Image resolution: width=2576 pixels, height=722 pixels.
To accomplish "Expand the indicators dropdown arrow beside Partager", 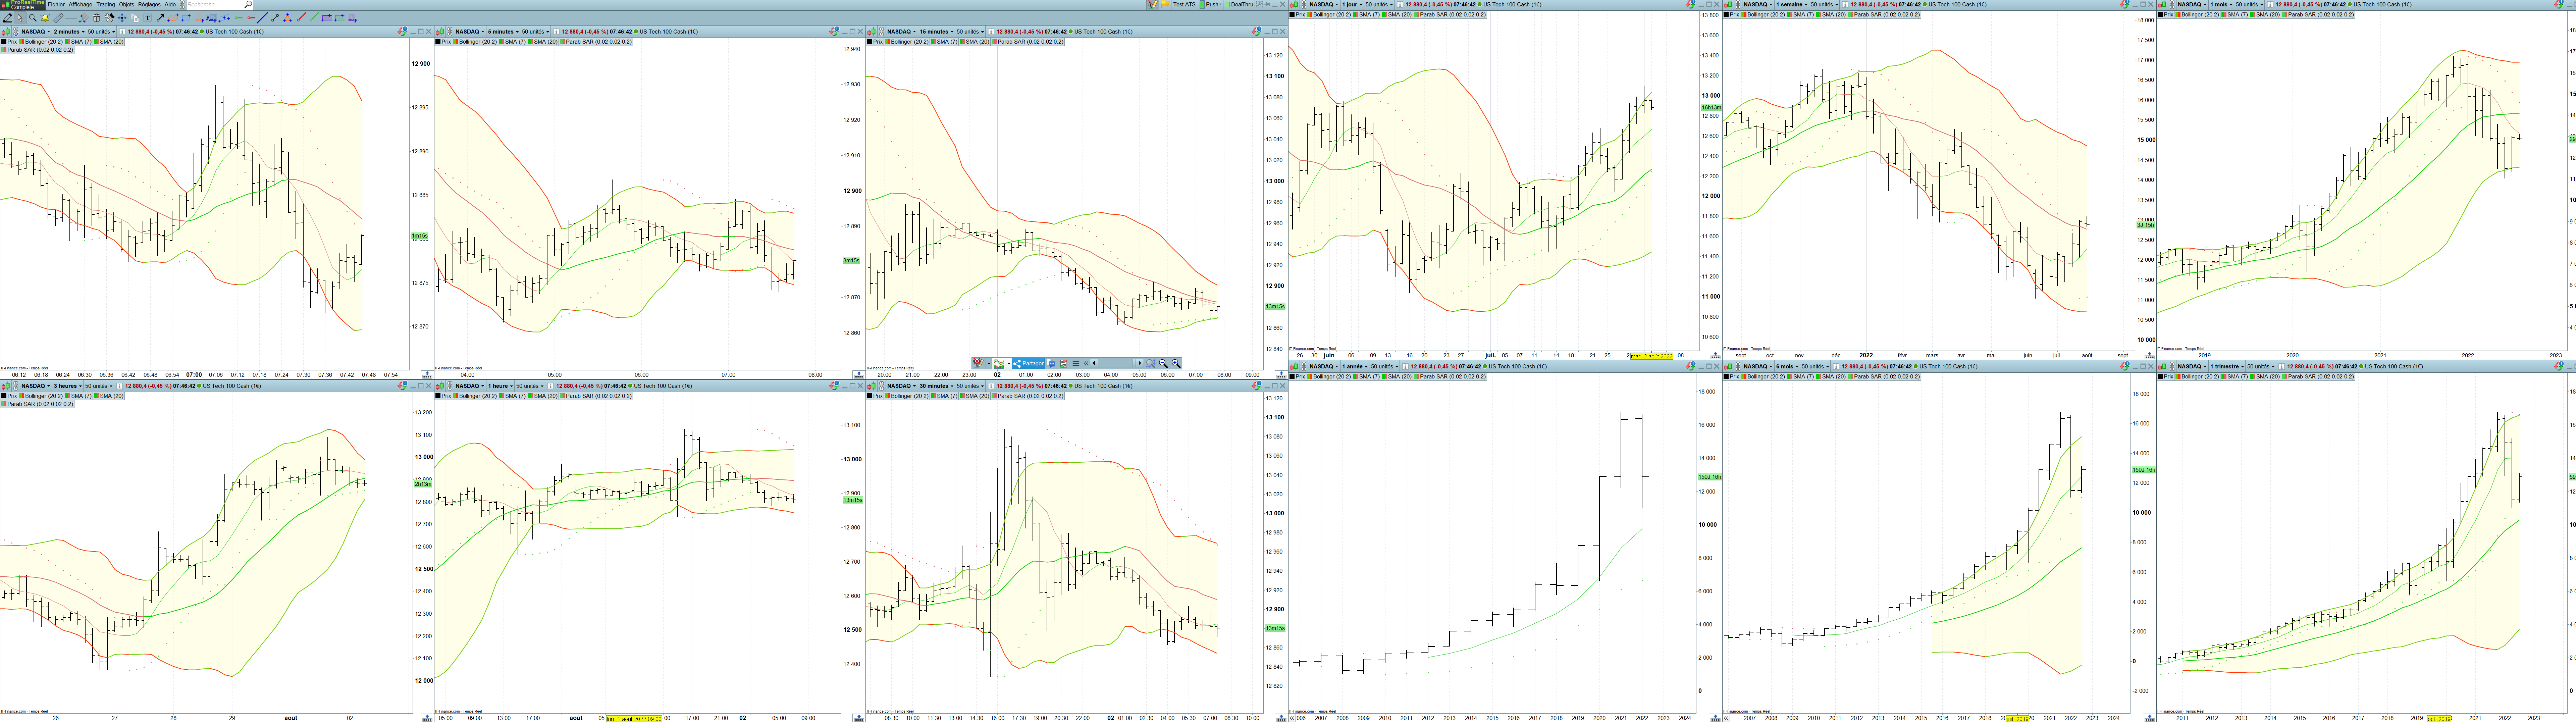I will [x=1009, y=364].
